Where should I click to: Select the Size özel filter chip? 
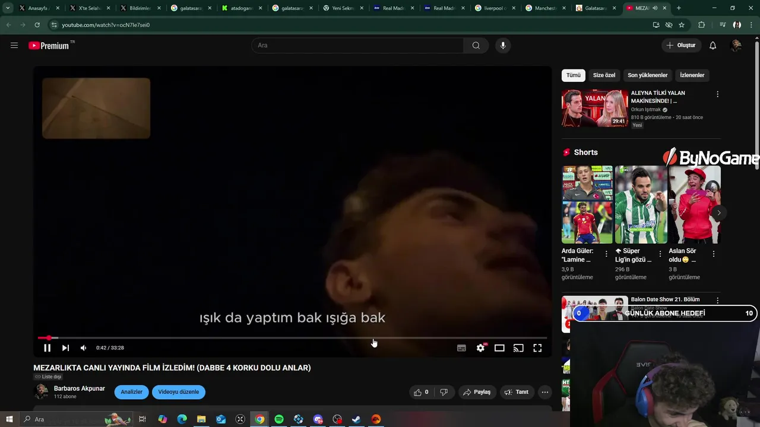click(x=604, y=75)
